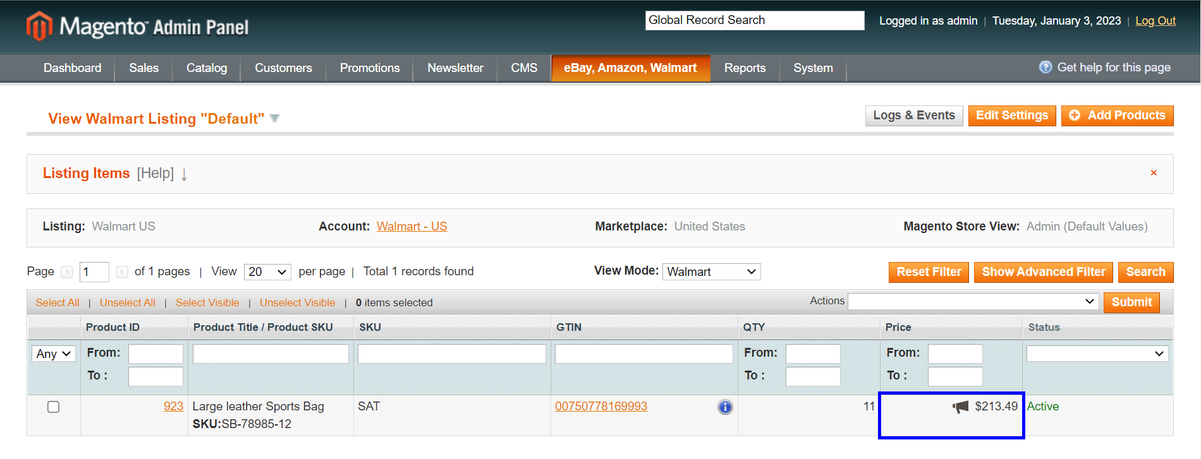Click the Price From filter field

[x=955, y=354]
